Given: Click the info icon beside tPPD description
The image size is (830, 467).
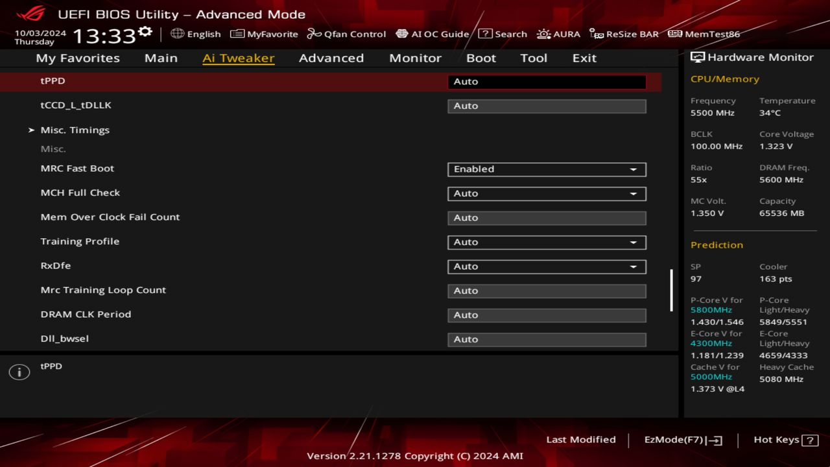Looking at the screenshot, I should 19,372.
